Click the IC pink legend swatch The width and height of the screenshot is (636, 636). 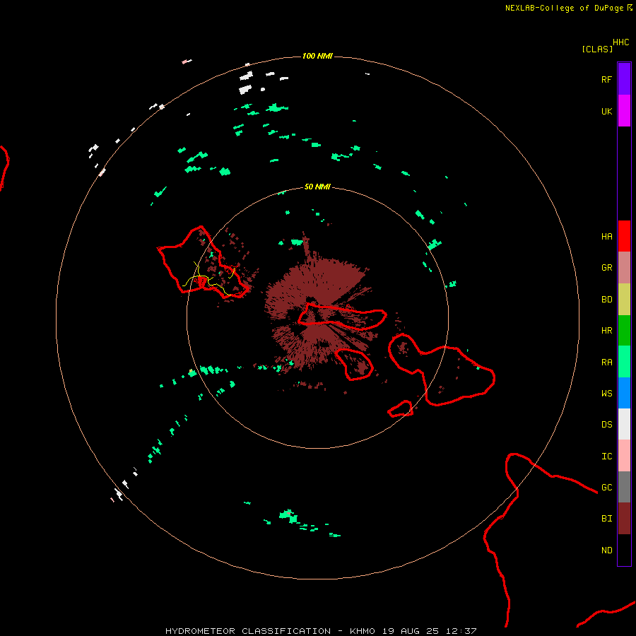pyautogui.click(x=624, y=456)
